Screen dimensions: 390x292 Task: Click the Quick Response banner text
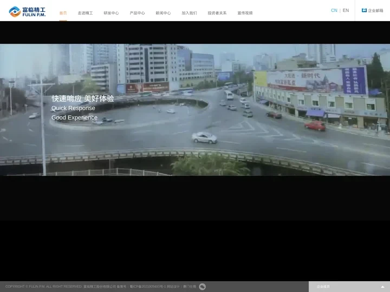(x=73, y=108)
